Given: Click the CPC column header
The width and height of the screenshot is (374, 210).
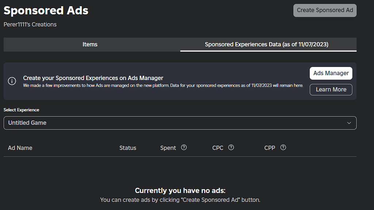Looking at the screenshot, I should [x=218, y=148].
